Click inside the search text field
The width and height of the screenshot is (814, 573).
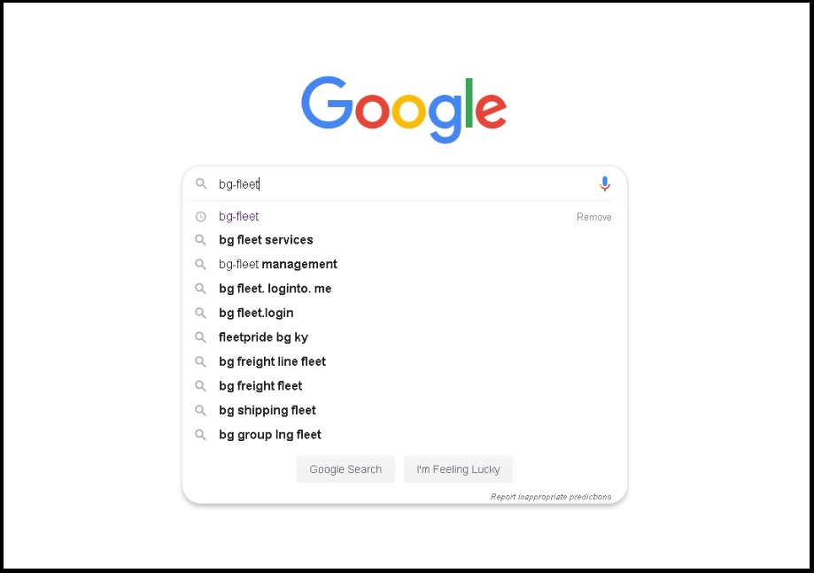pyautogui.click(x=402, y=184)
